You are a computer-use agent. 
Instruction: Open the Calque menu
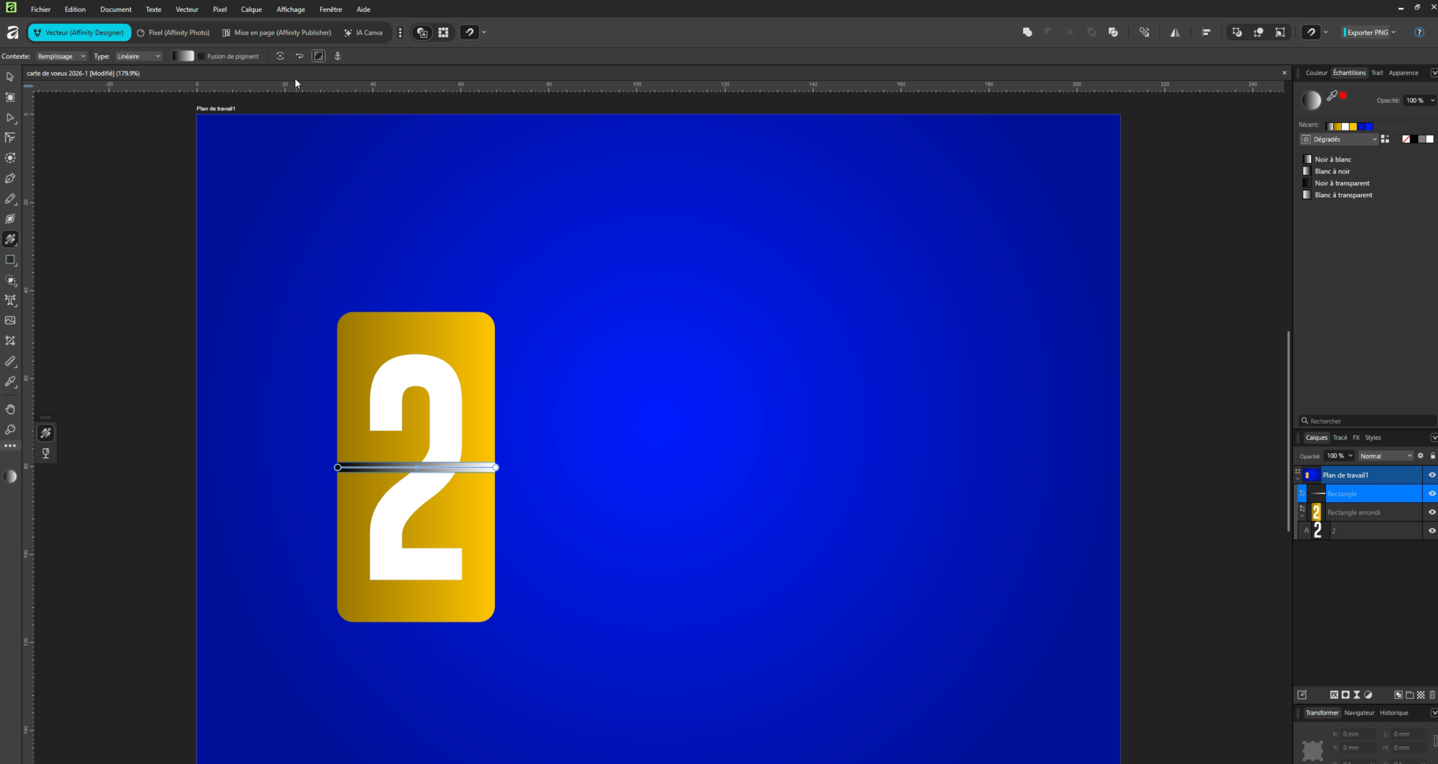(251, 10)
